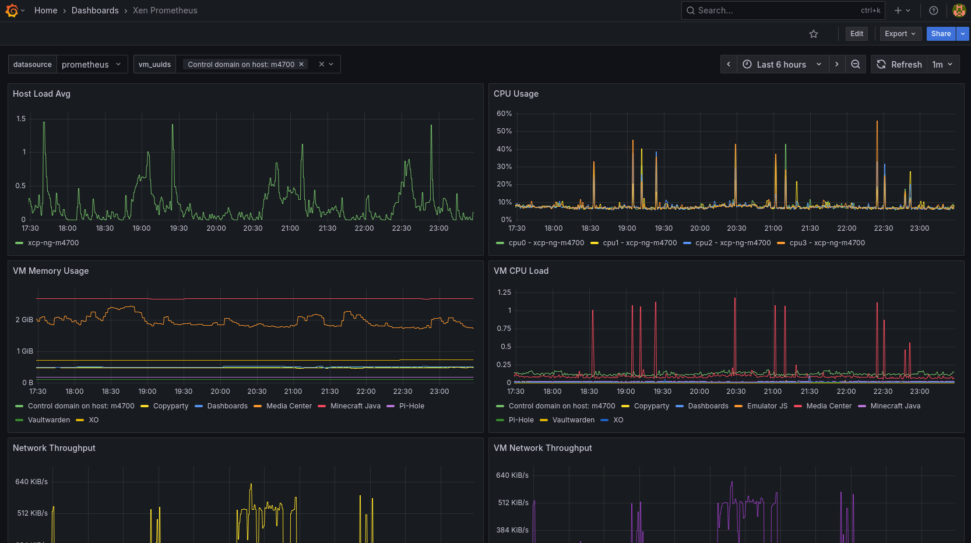This screenshot has height=543, width=971.
Task: Open the user profile avatar
Action: [959, 10]
